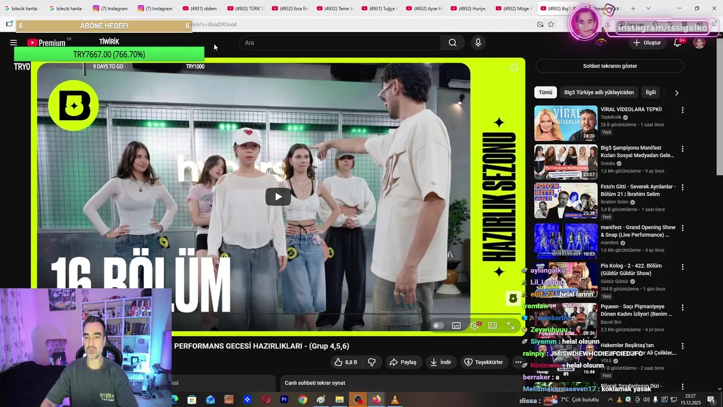Like the video showing 8,8 B
This screenshot has width=723, height=407.
[345, 362]
